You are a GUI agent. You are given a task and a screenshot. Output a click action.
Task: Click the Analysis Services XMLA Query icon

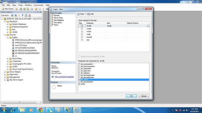pyautogui.click(x=28, y=9)
